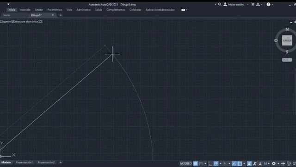The image size is (296, 167).
Task: Open the Colaborar ribbon tab
Action: (x=135, y=10)
